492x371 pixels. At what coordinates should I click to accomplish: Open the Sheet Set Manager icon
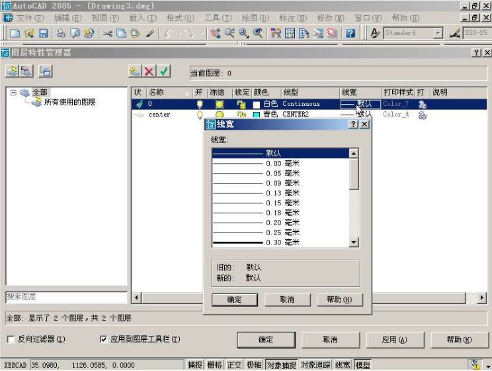click(x=318, y=32)
